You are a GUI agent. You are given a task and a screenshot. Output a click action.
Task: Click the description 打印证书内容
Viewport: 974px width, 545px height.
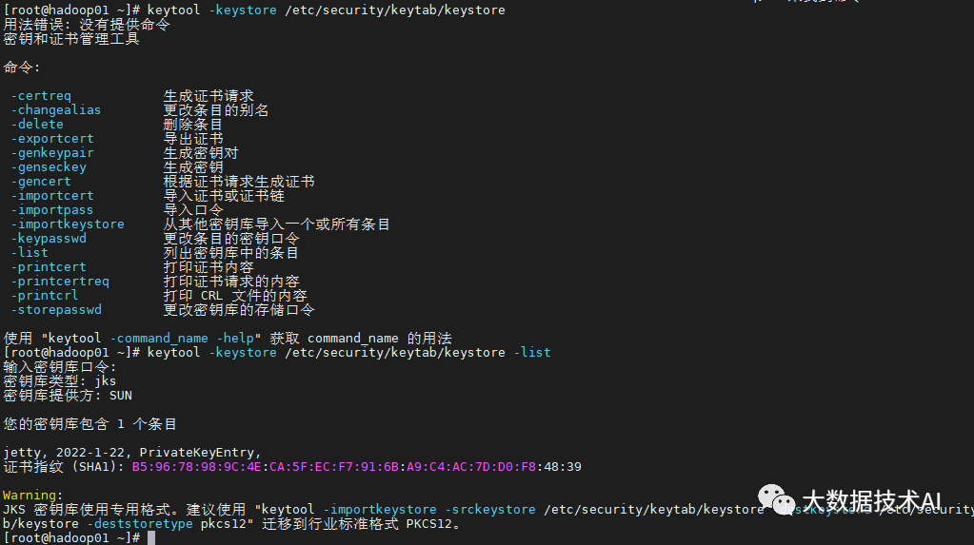point(209,267)
